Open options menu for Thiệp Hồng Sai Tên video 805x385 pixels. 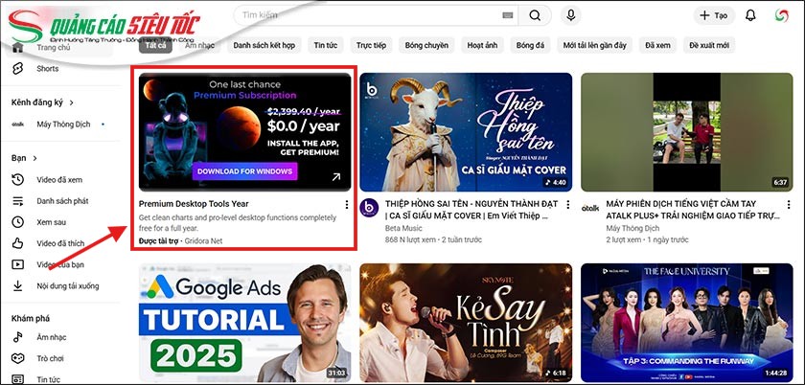coord(567,205)
